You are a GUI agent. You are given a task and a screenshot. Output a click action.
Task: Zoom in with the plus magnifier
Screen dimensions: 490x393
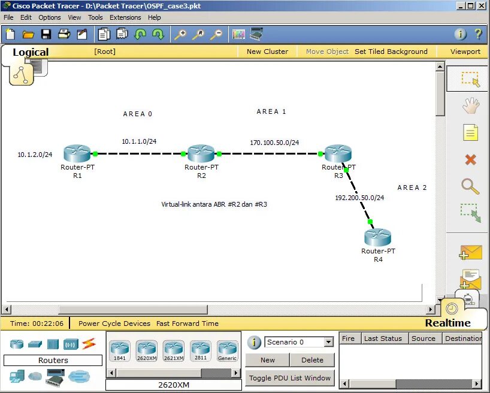pos(180,34)
